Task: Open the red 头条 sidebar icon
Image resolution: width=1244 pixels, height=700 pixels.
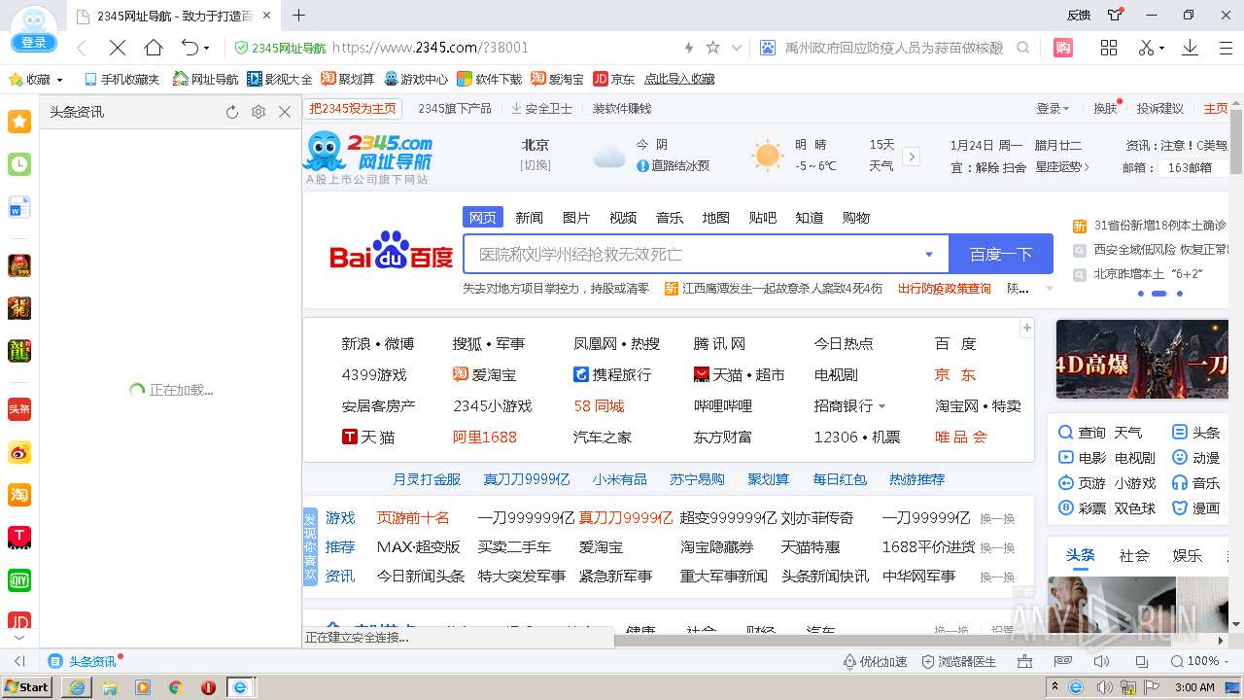Action: click(19, 409)
